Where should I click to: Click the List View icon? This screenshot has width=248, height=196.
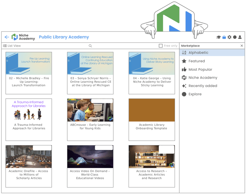5,46
